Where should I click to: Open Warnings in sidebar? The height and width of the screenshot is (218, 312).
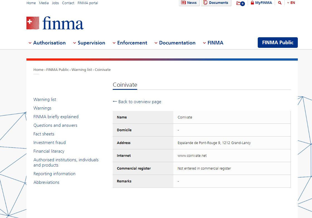tap(42, 108)
